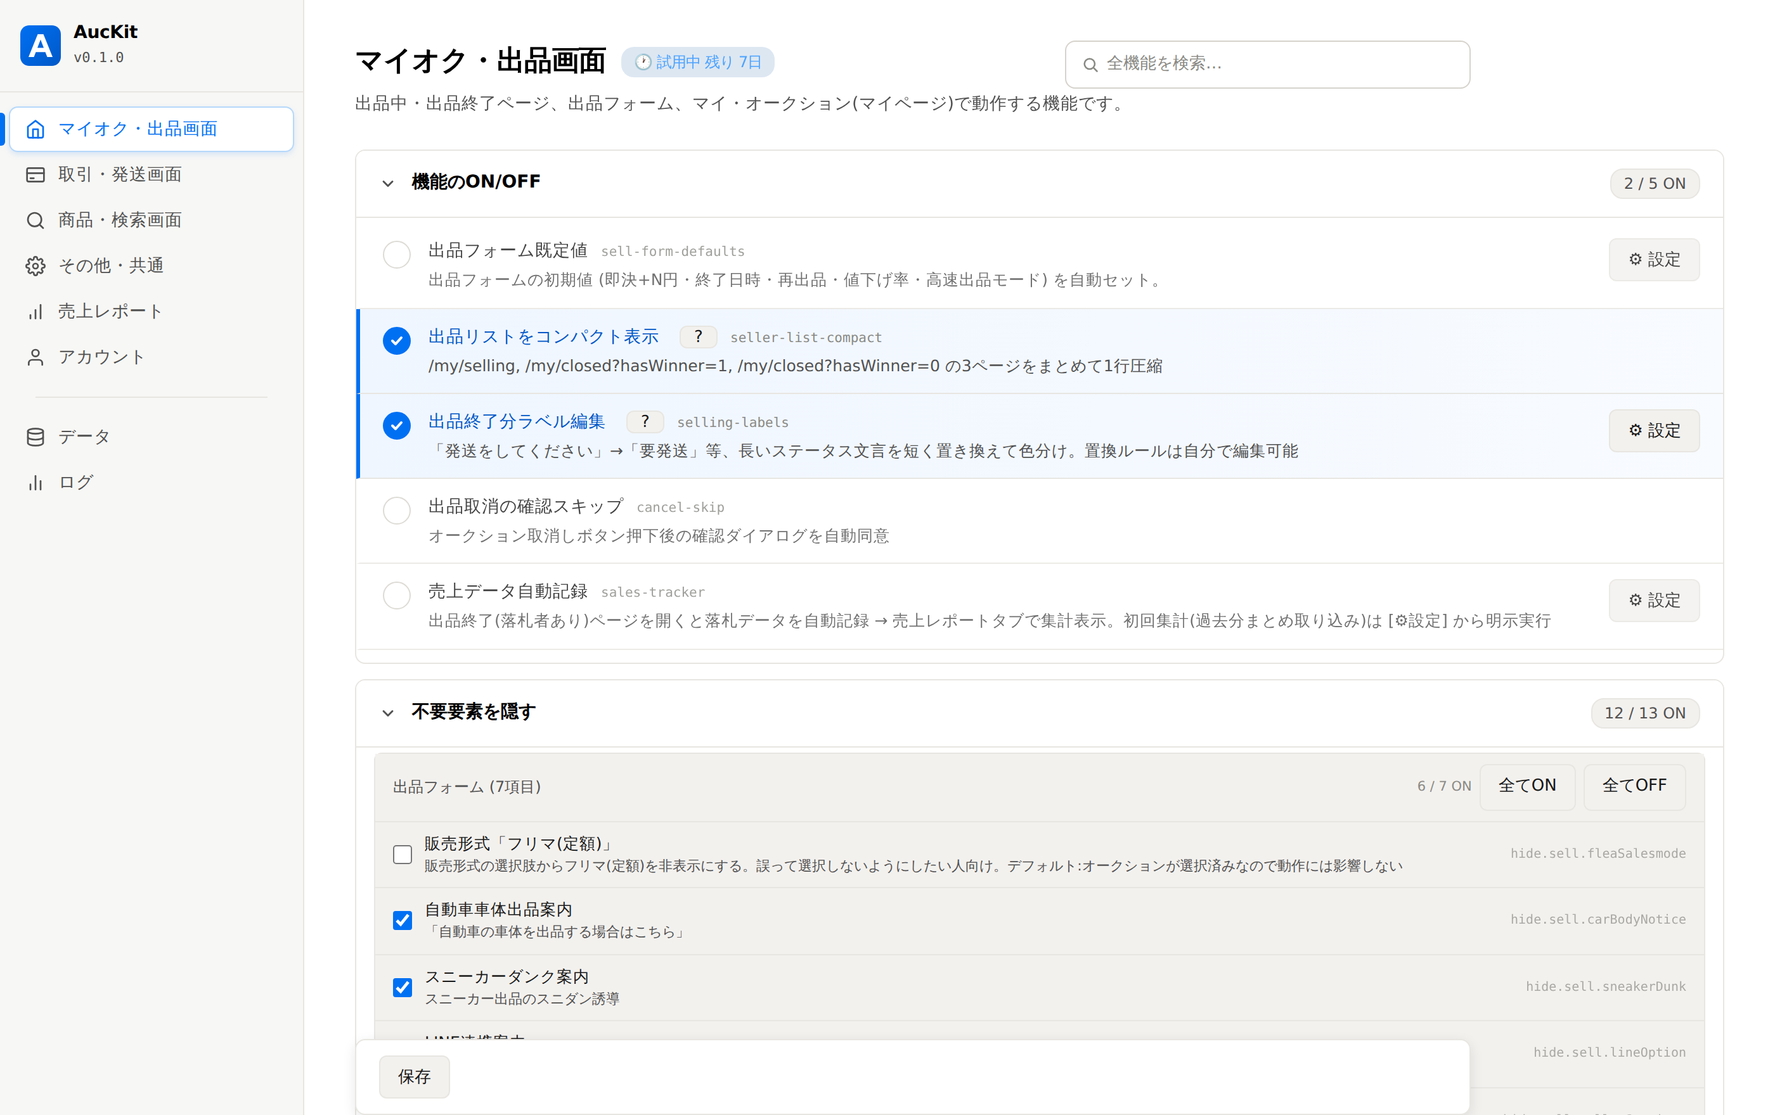View the 売上レポート page
This screenshot has width=1775, height=1115.
(x=151, y=312)
